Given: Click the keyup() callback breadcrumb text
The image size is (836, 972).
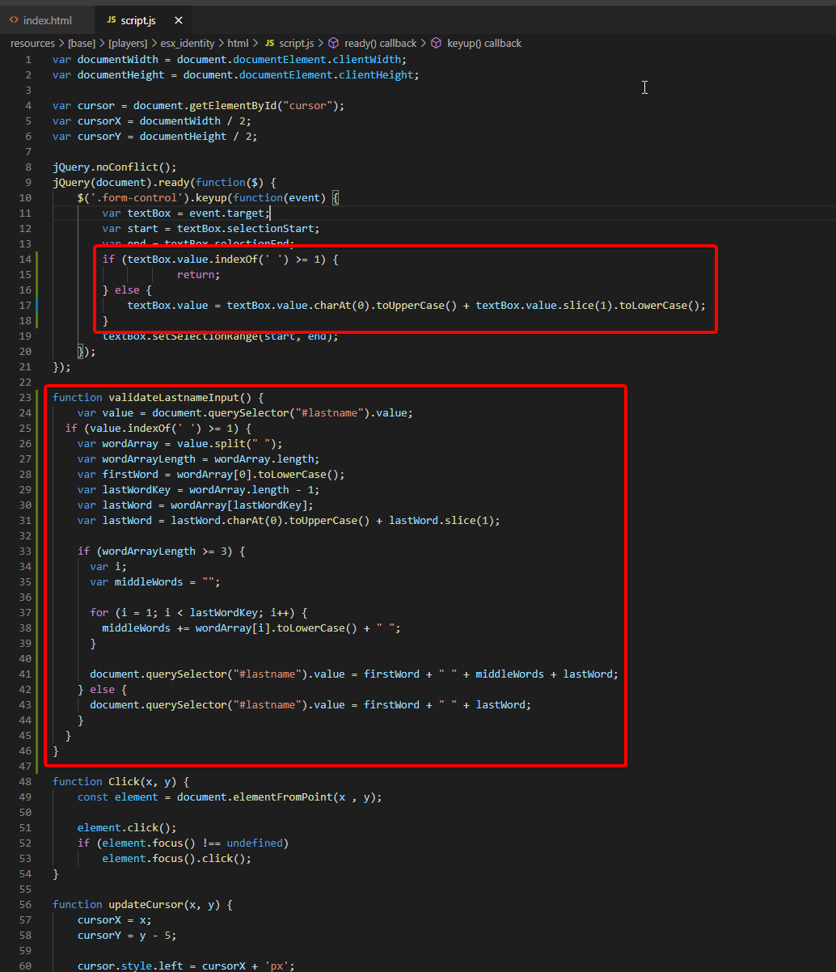Looking at the screenshot, I should click(x=483, y=43).
